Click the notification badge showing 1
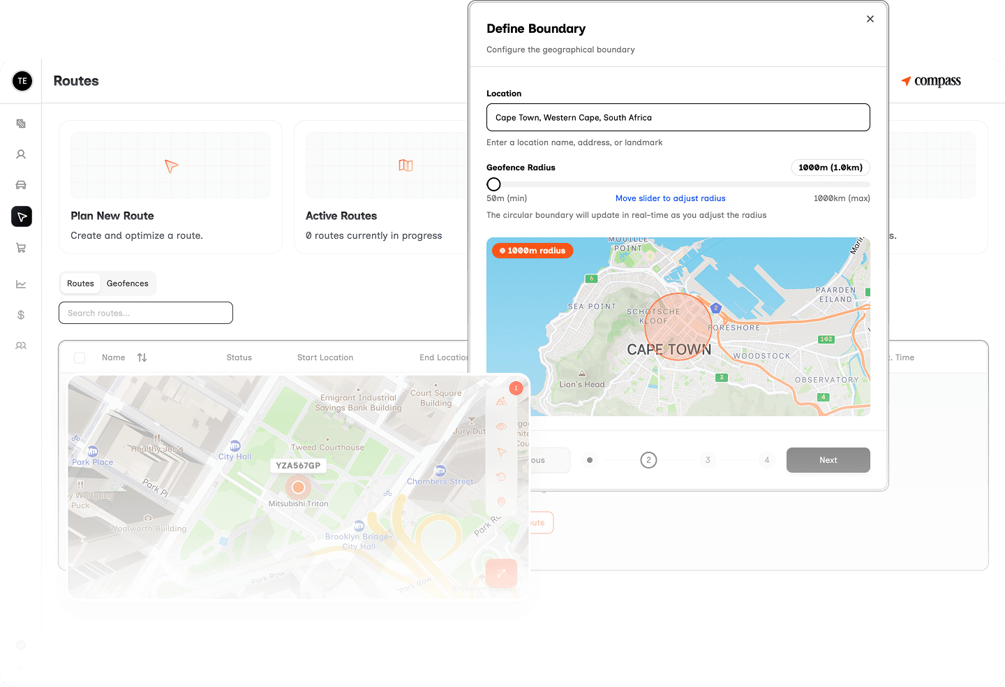Image resolution: width=1005 pixels, height=687 pixels. coord(516,387)
